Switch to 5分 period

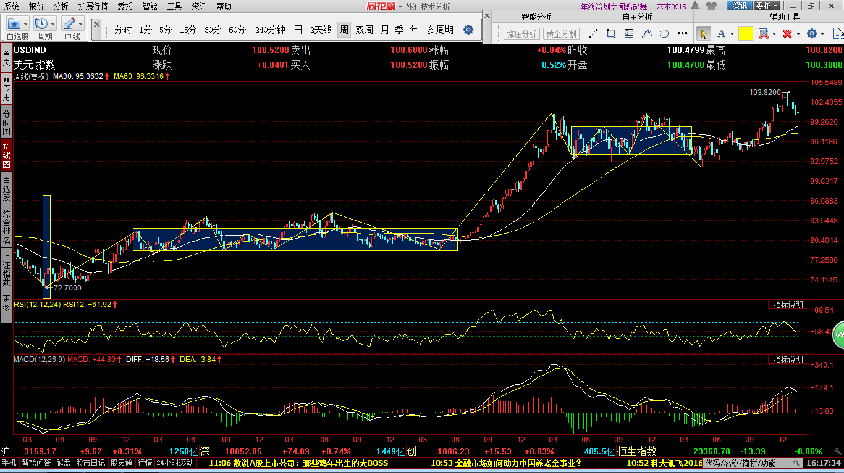166,30
